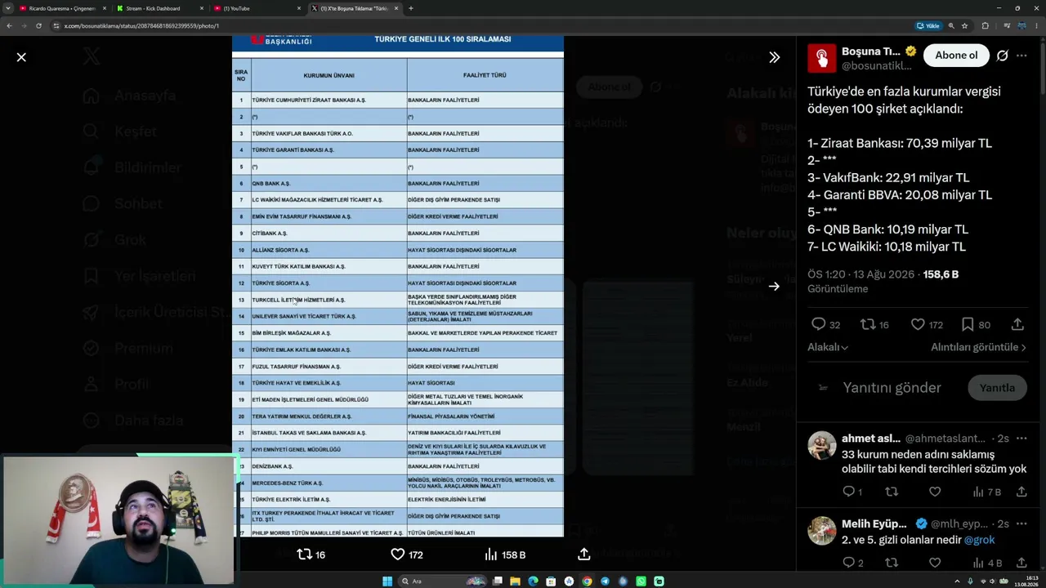Open the media control icon in toolbar
1046x588 pixels.
(1007, 26)
